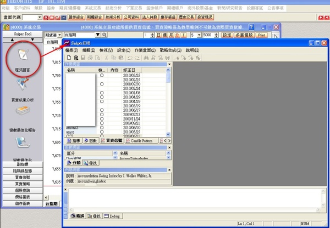
Task: Click the list panel vertical scrollbar
Action: pyautogui.click(x=168, y=102)
